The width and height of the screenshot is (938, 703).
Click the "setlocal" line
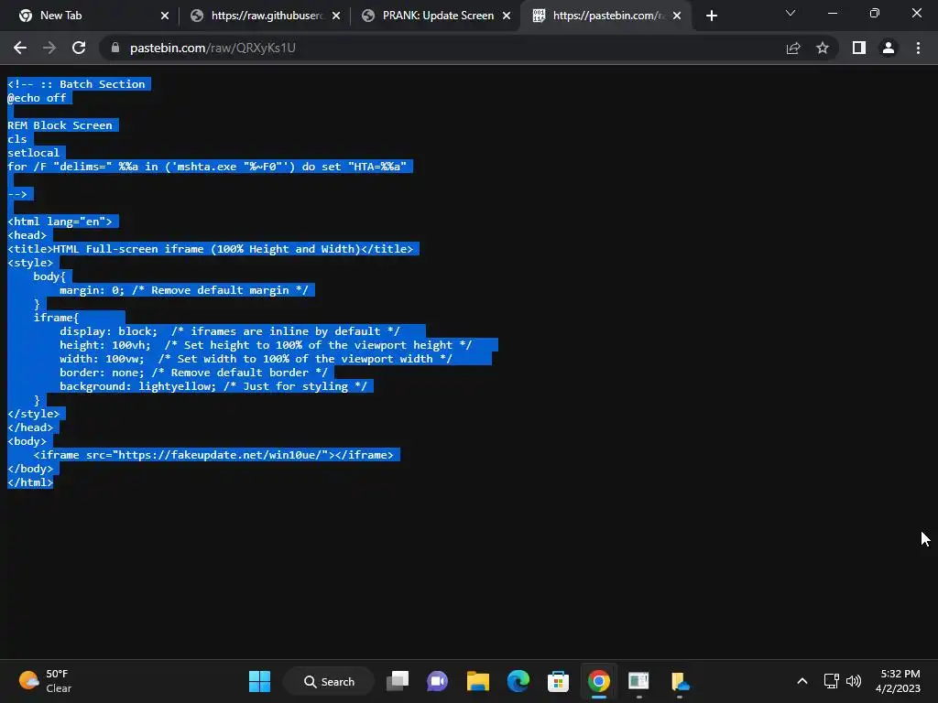(x=34, y=153)
